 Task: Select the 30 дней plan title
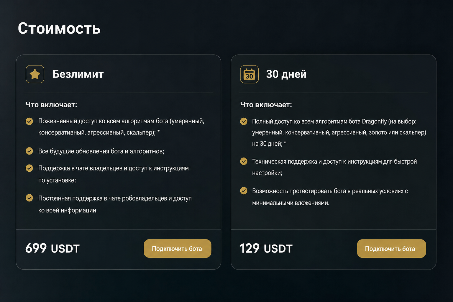pyautogui.click(x=286, y=74)
